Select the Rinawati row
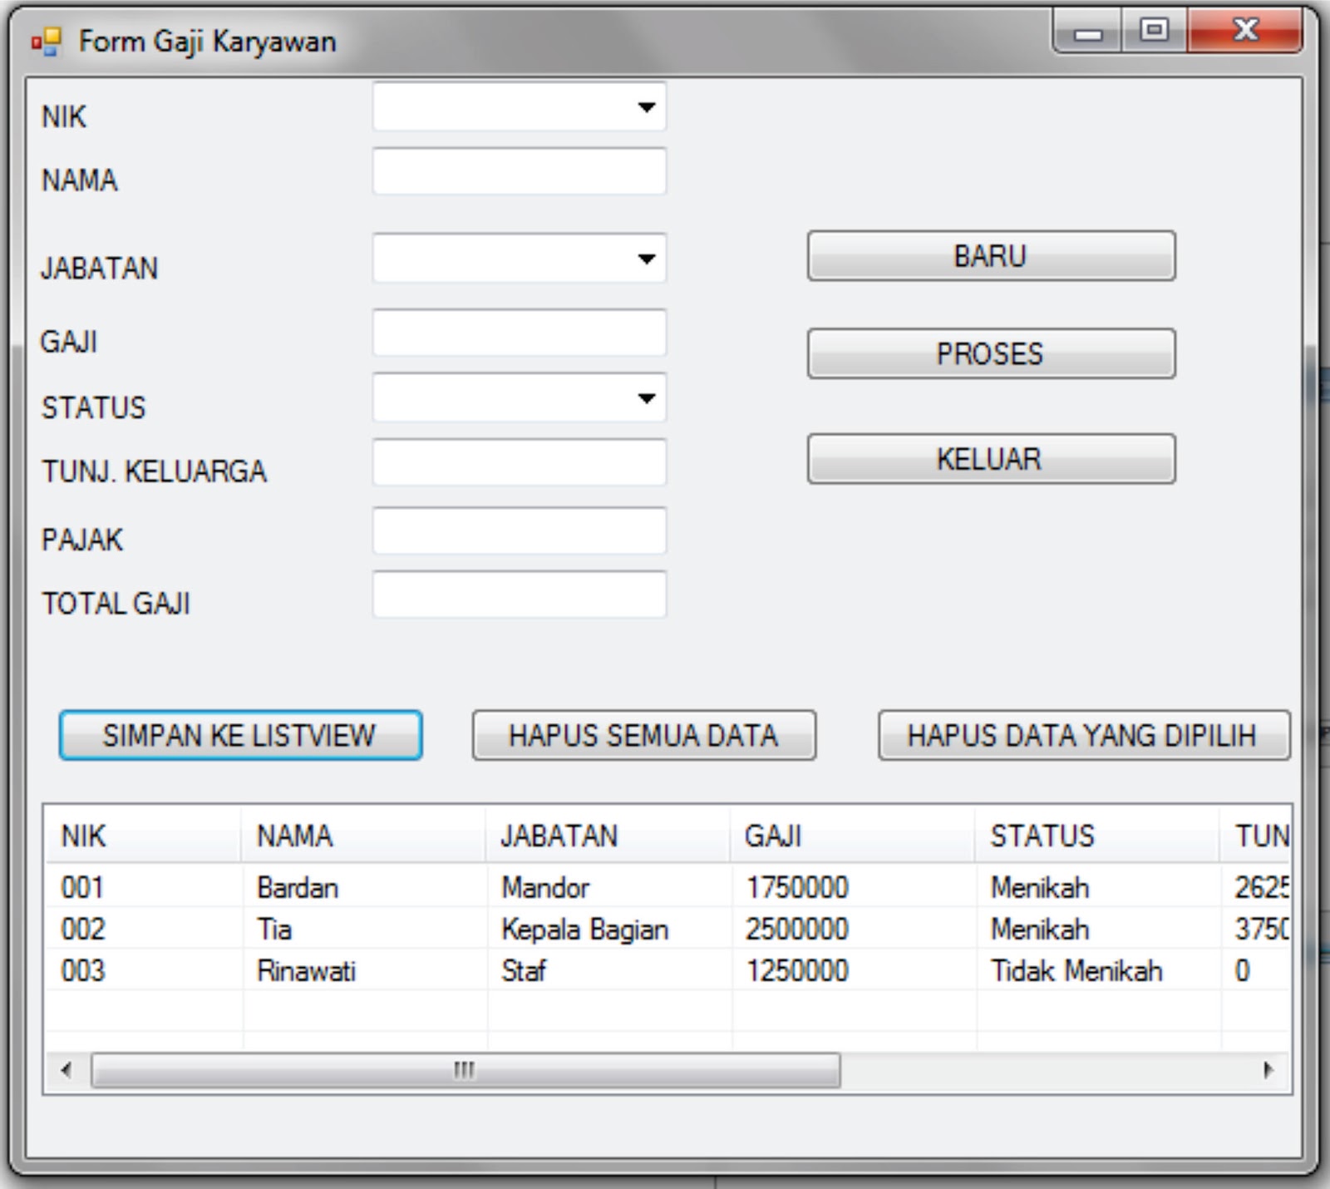Screen dimensions: 1330x1189 click(x=332, y=969)
